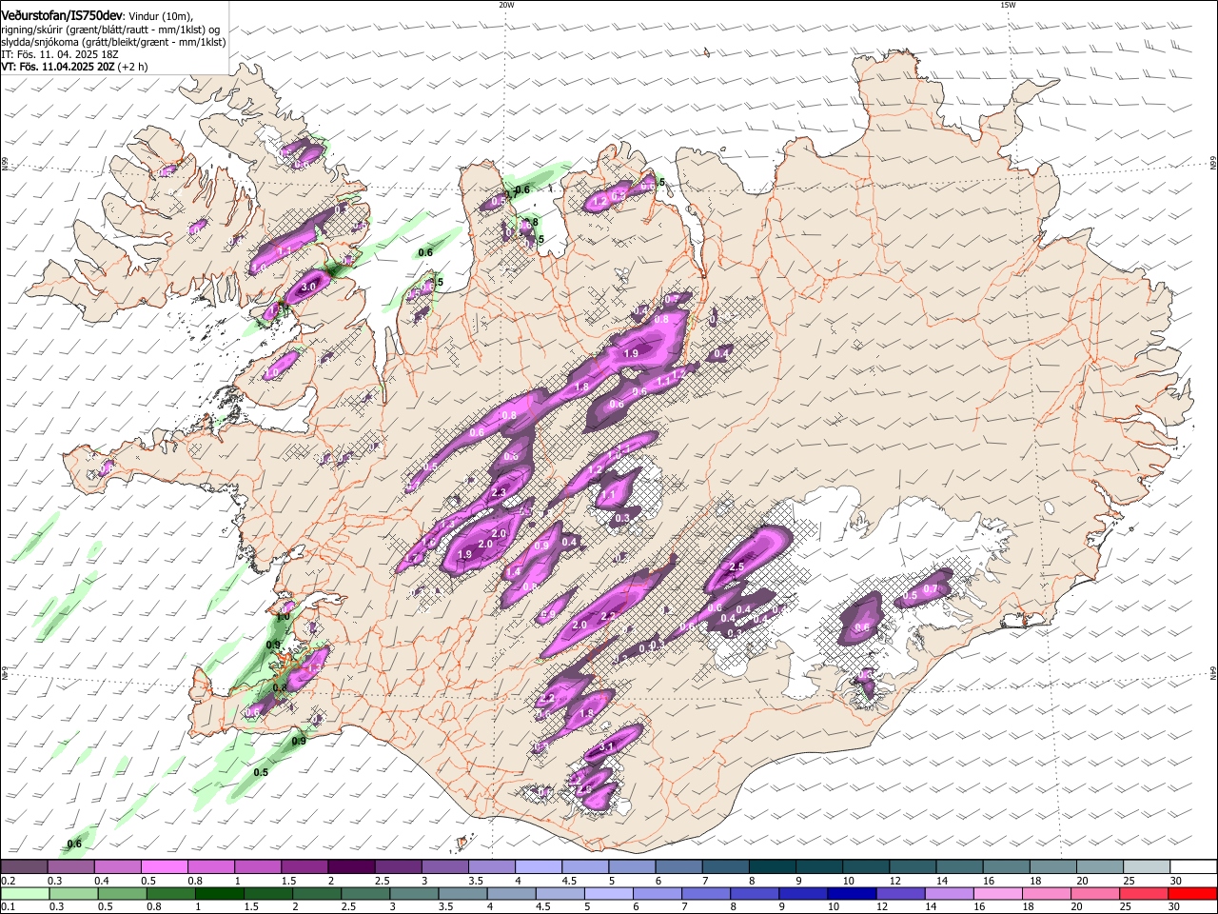Select the lower legend swatch between 0.5 and 0.8
This screenshot has height=914, width=1218.
(x=121, y=894)
